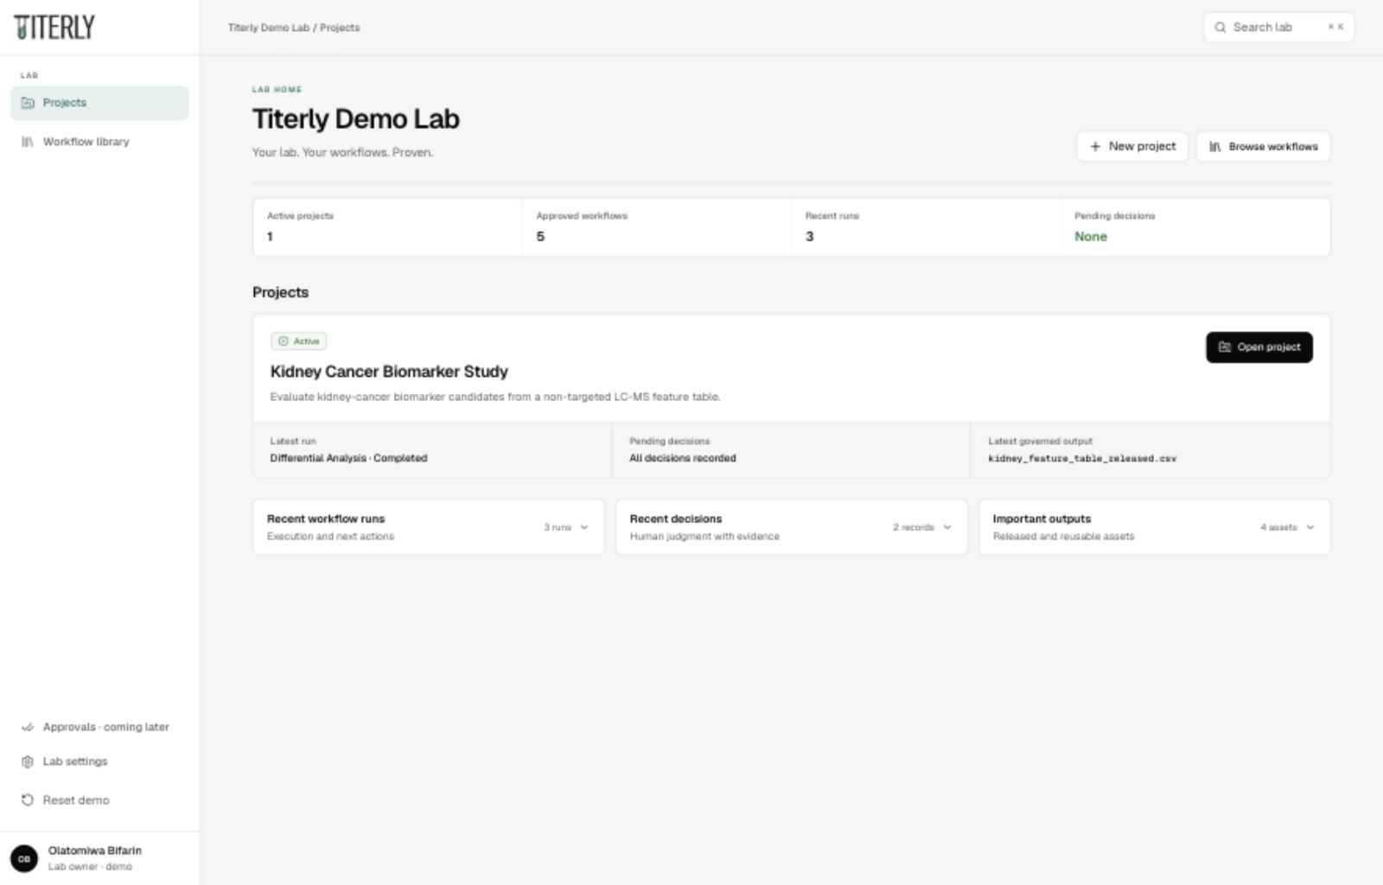
Task: Expand the Important outputs chevron
Action: [1310, 527]
